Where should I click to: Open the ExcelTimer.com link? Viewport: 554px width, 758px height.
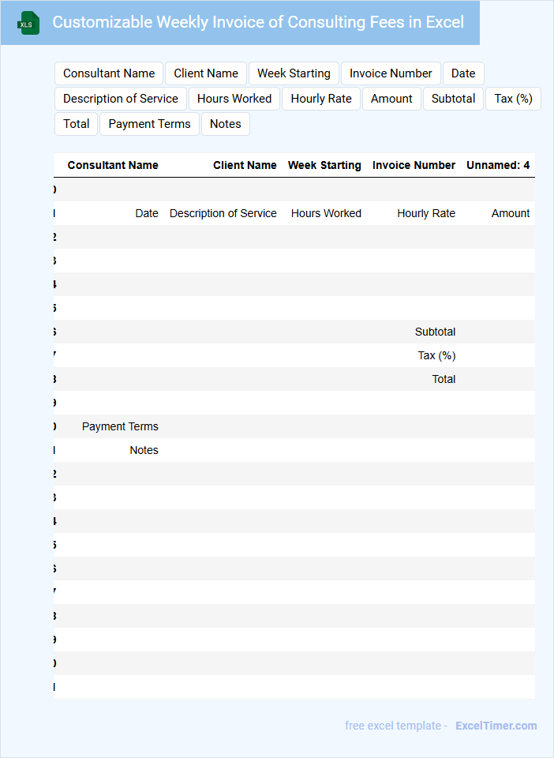point(496,726)
